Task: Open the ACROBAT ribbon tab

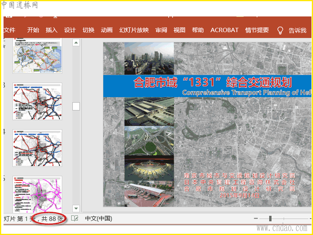Action: coord(224,30)
